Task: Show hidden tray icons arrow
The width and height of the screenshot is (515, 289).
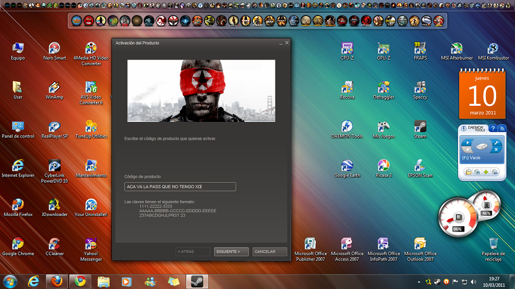Action: coord(419,282)
